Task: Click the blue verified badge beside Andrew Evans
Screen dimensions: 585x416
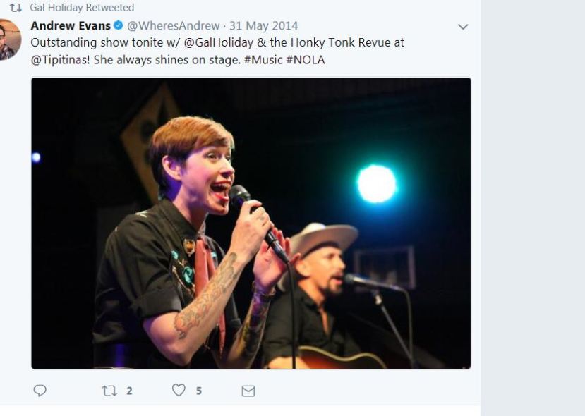Action: [x=119, y=26]
